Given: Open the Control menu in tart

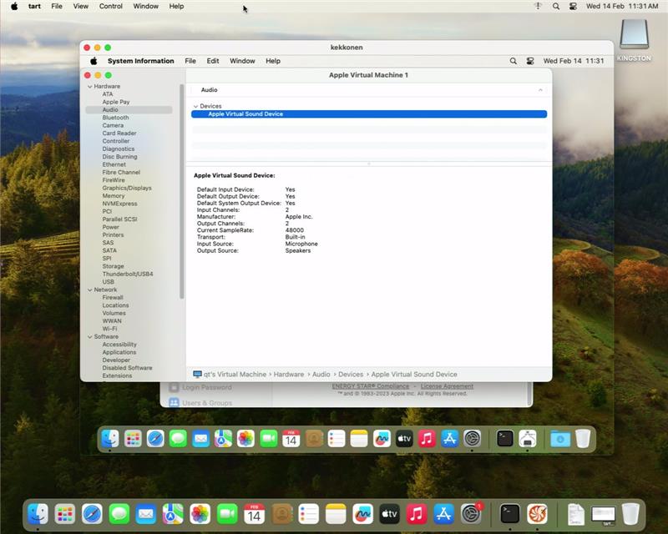Looking at the screenshot, I should coord(111,7).
